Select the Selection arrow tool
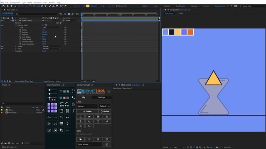The height and width of the screenshot is (149, 266). click(8, 6)
